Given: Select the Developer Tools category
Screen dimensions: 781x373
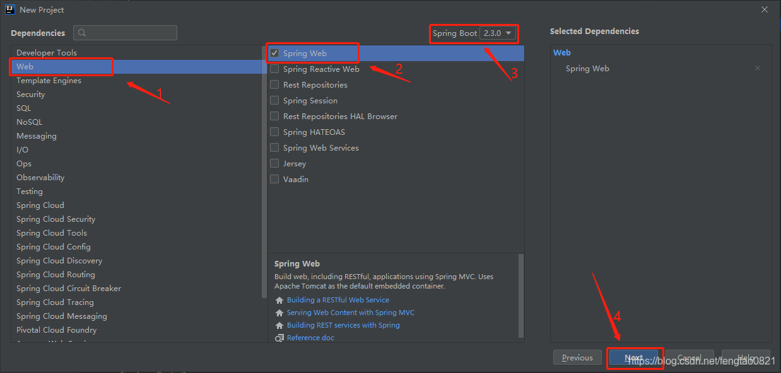Looking at the screenshot, I should point(136,53).
